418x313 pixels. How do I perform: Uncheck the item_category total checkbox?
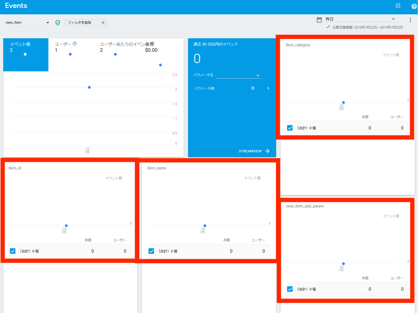pos(290,128)
